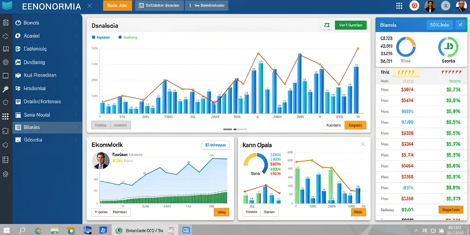Click the green outlined icon beside Vert button
The width and height of the screenshot is (470, 235).
point(326,25)
